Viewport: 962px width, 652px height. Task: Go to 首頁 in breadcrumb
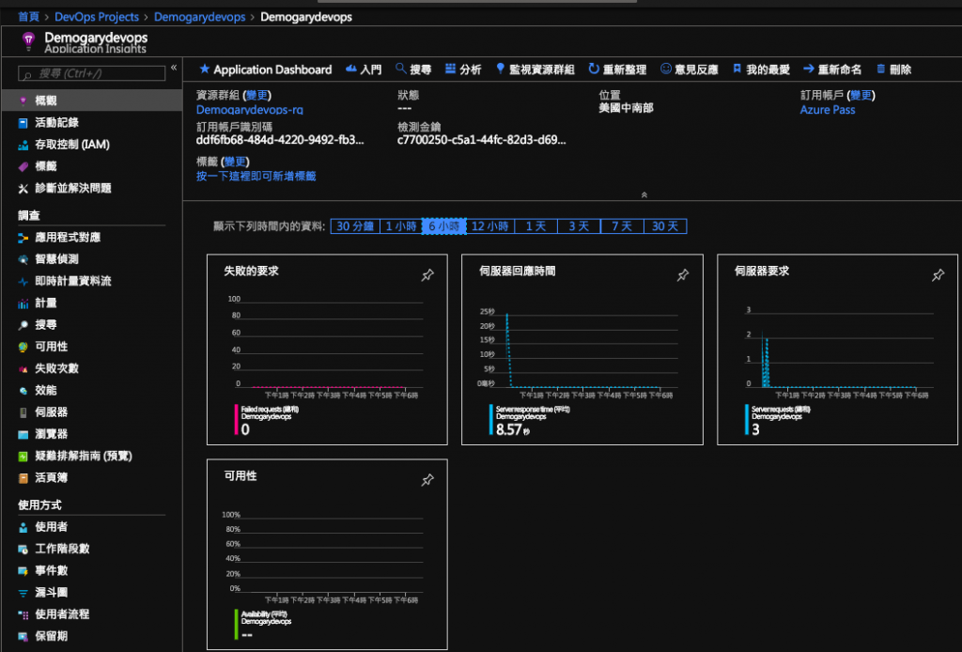[x=28, y=17]
